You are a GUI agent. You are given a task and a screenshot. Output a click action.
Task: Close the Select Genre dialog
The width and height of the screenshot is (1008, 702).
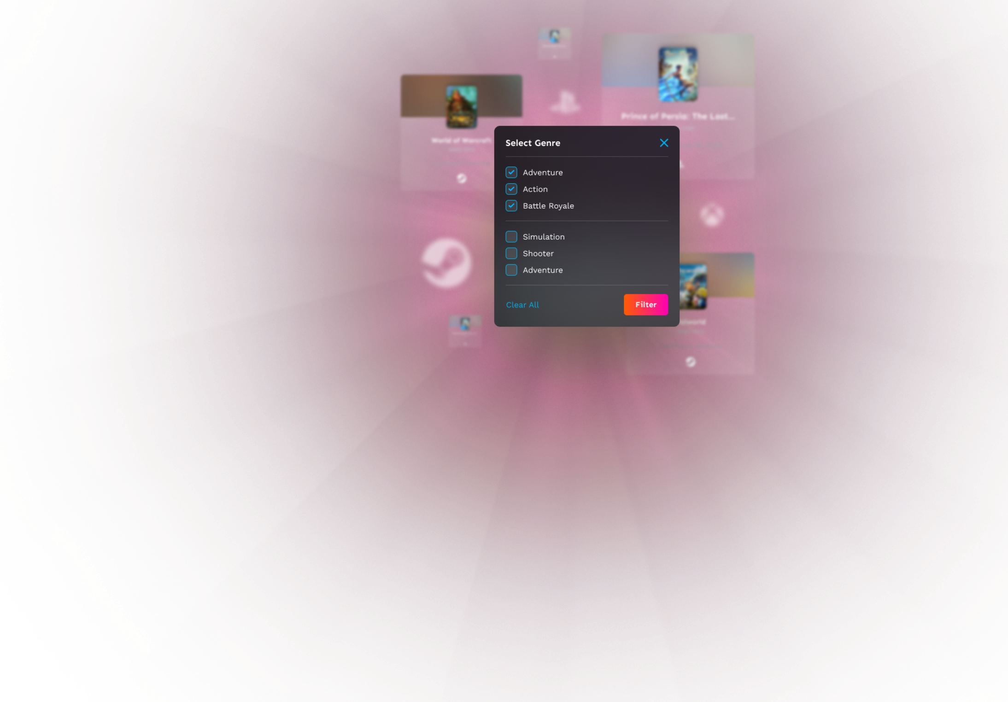tap(663, 143)
